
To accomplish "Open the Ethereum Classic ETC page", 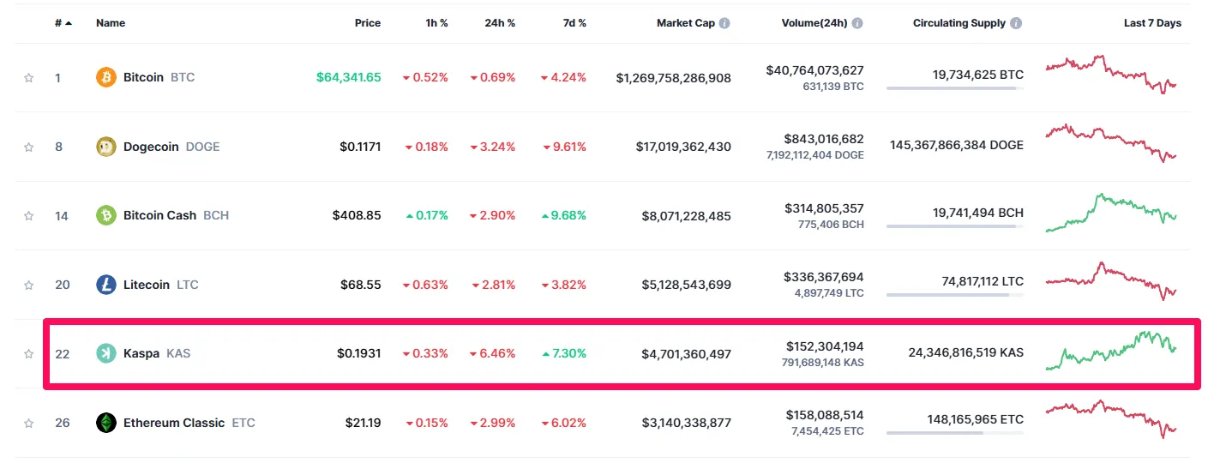I will (189, 423).
